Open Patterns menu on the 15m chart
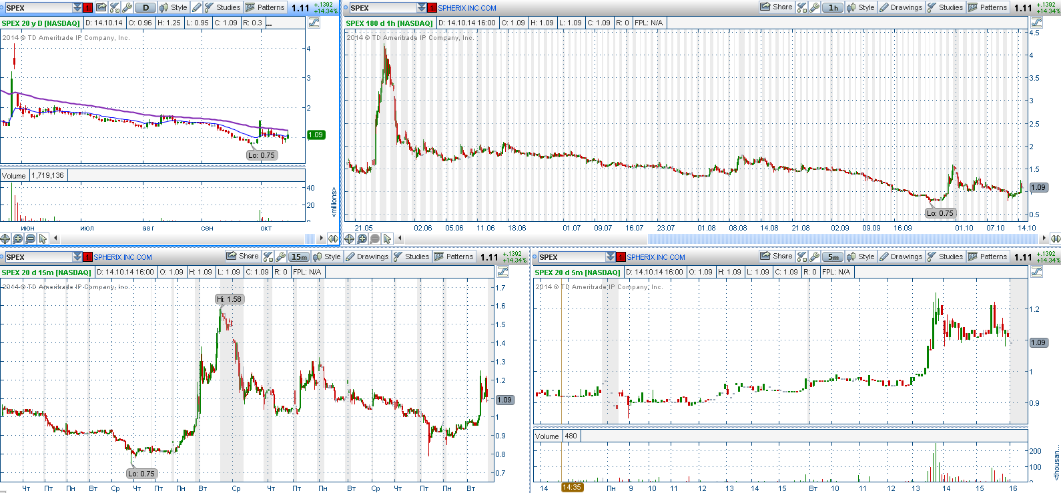This screenshot has height=493, width=1061. point(454,256)
